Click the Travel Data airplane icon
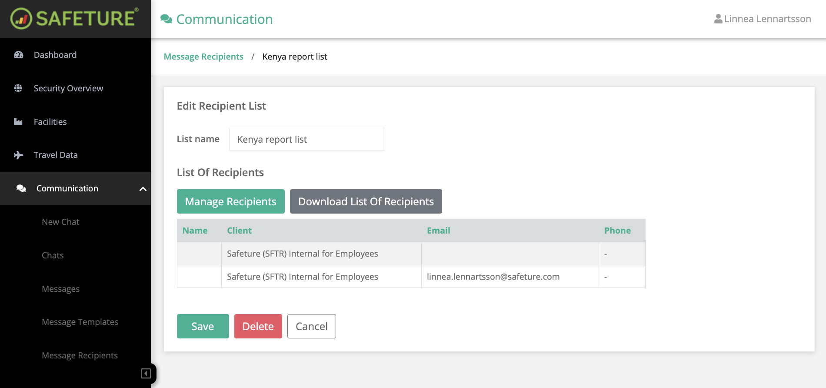 [18, 155]
